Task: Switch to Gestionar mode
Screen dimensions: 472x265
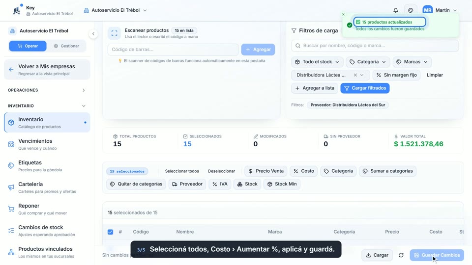Action: click(x=66, y=46)
